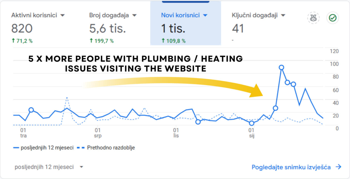Expand the Ključni događaji dropdown arrow
This screenshot has height=179, width=350.
point(283,15)
